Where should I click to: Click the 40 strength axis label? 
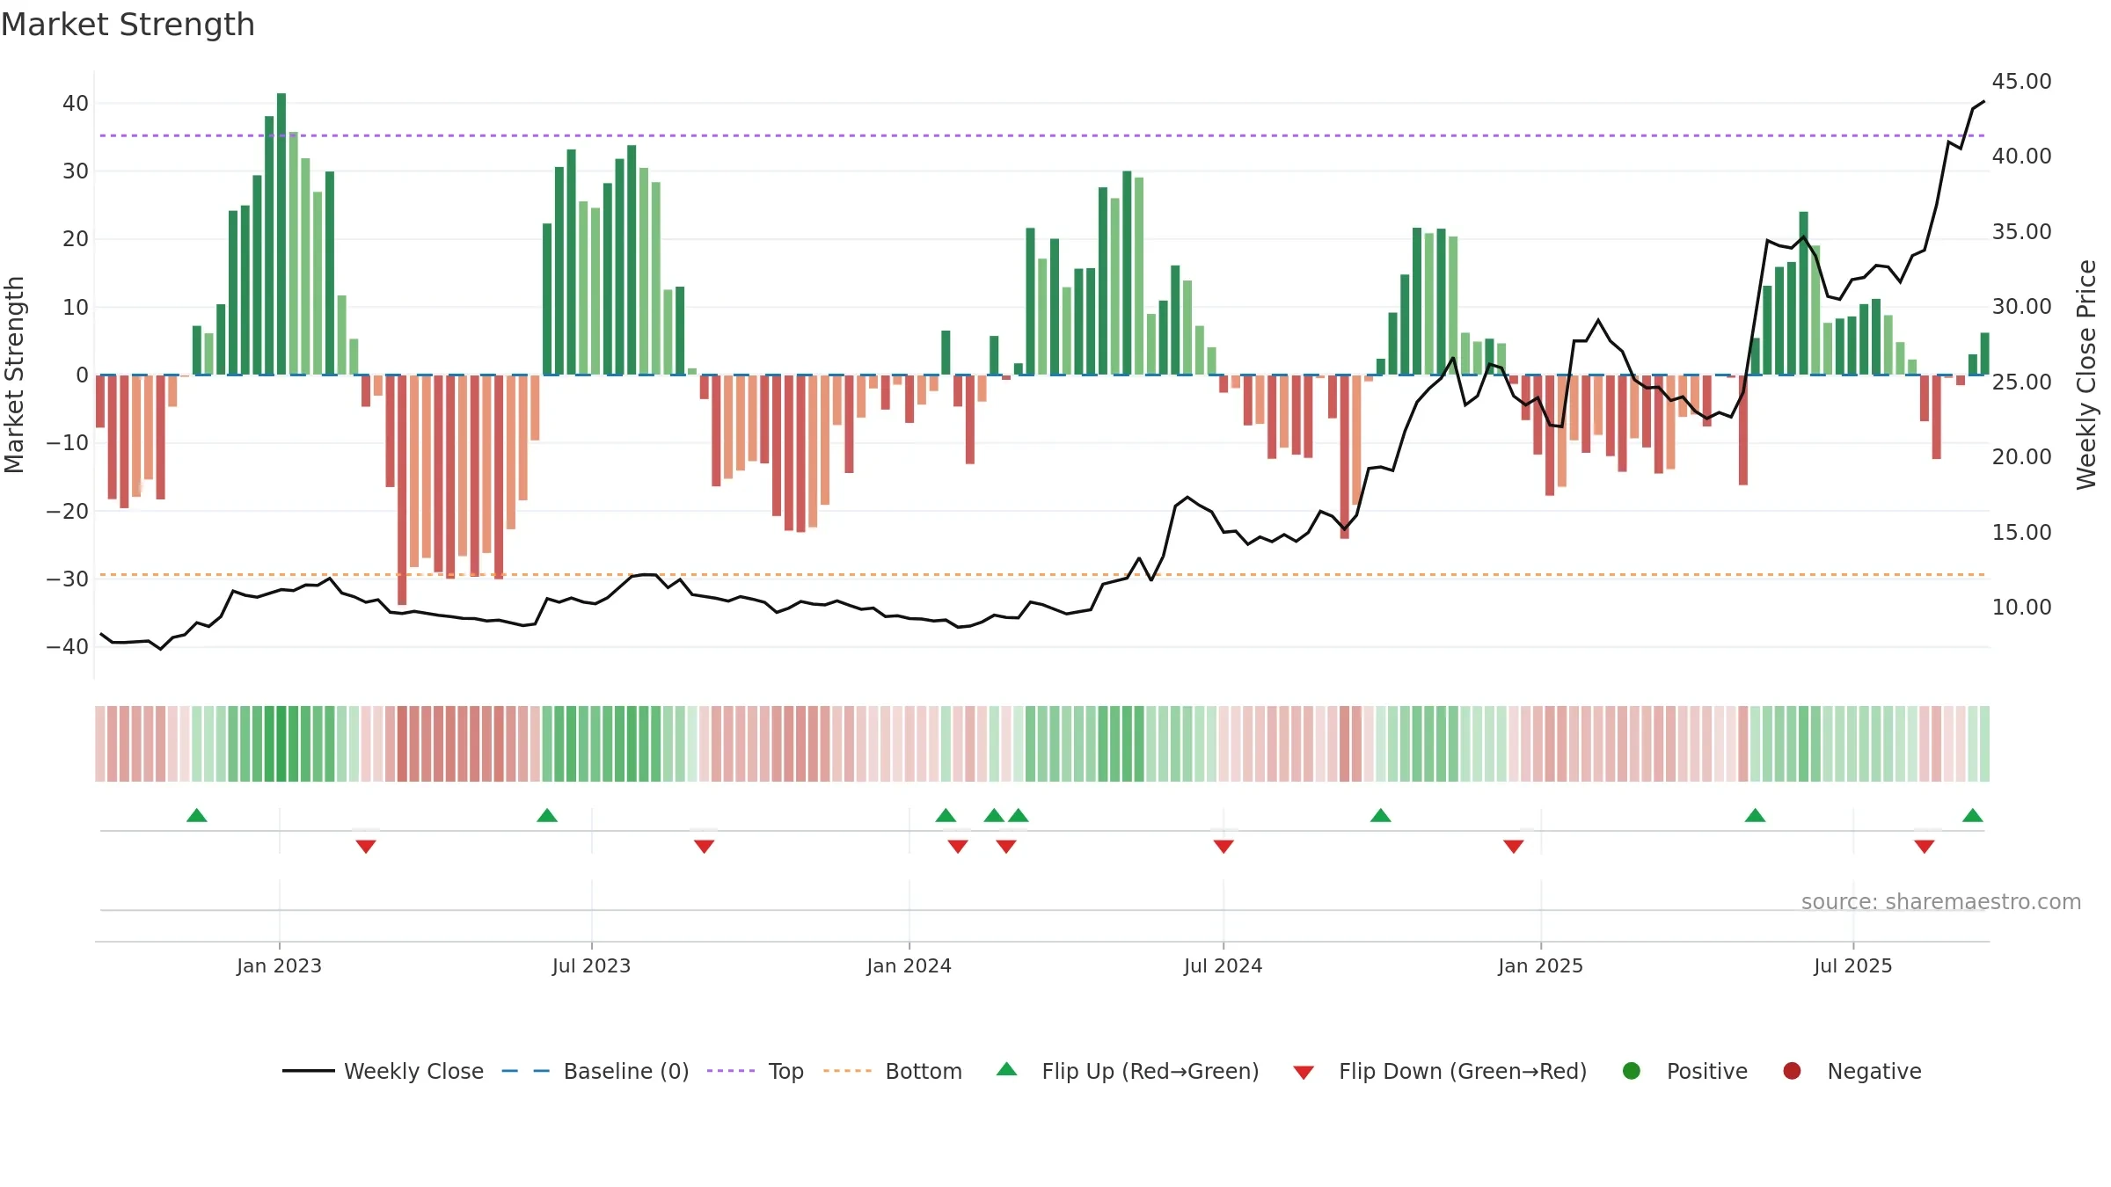(x=76, y=103)
